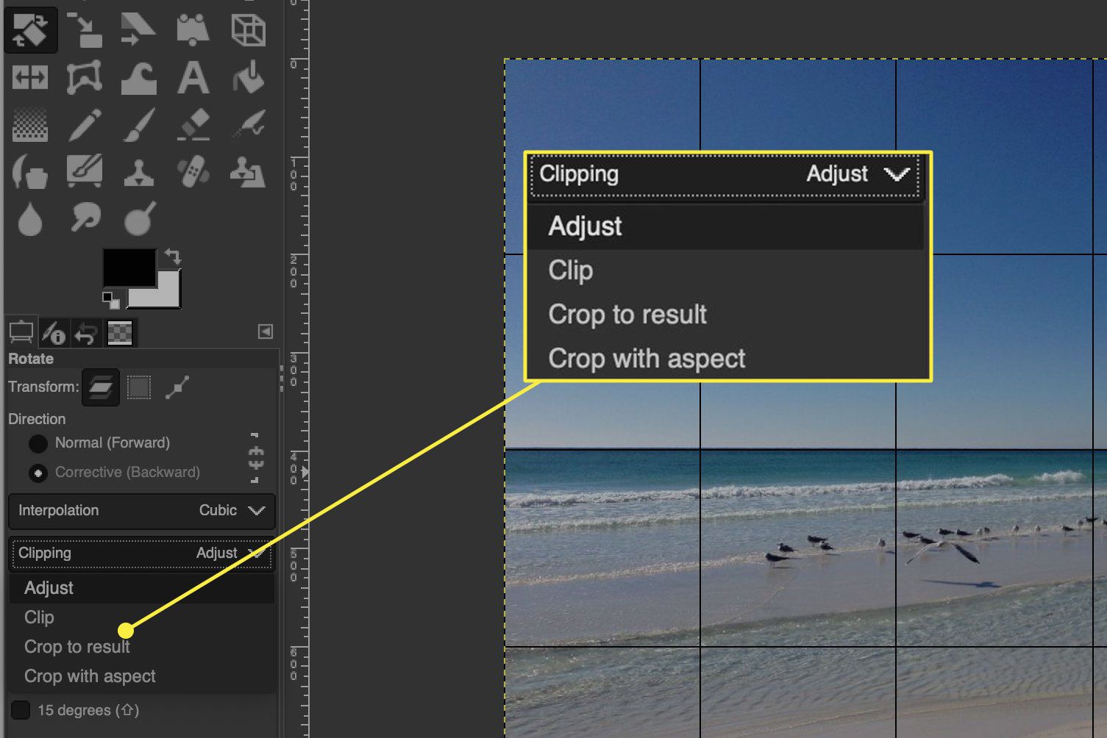
Task: Select the Cage Transform tool
Action: tap(85, 77)
